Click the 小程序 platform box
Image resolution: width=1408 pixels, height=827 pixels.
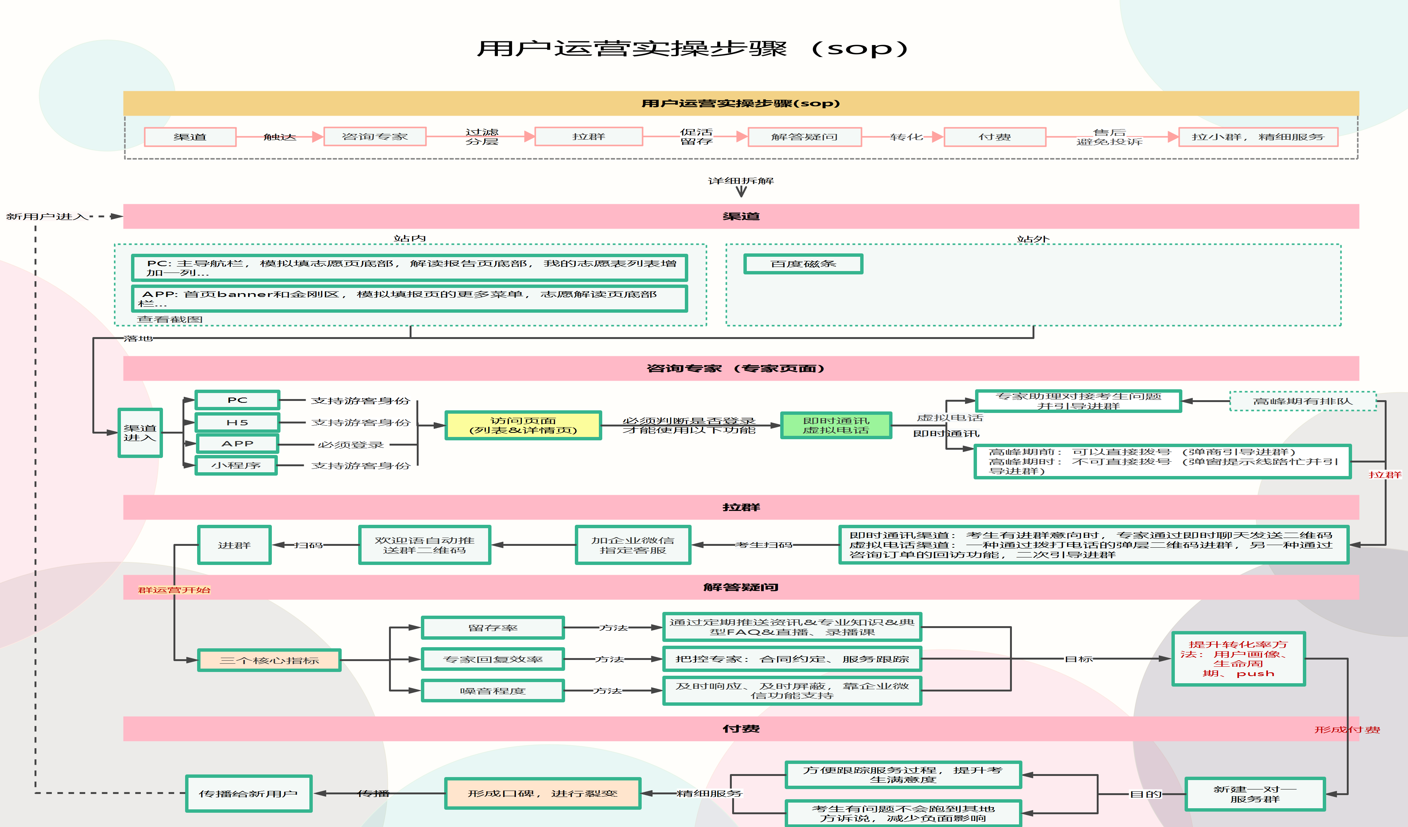(236, 465)
